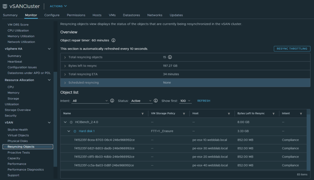The image size is (314, 180).
Task: Open Skyline Health under vSAN
Action: [x=17, y=130]
